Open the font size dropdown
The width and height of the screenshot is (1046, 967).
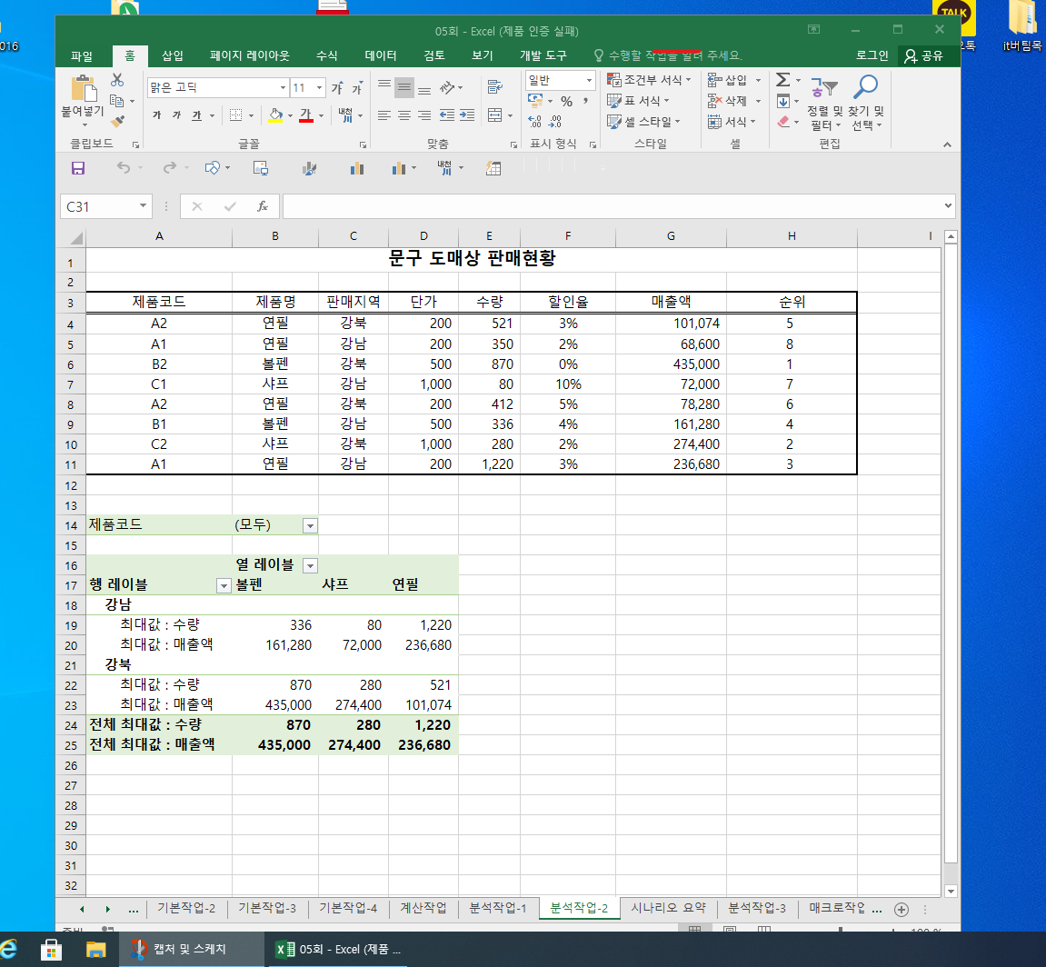click(x=320, y=87)
